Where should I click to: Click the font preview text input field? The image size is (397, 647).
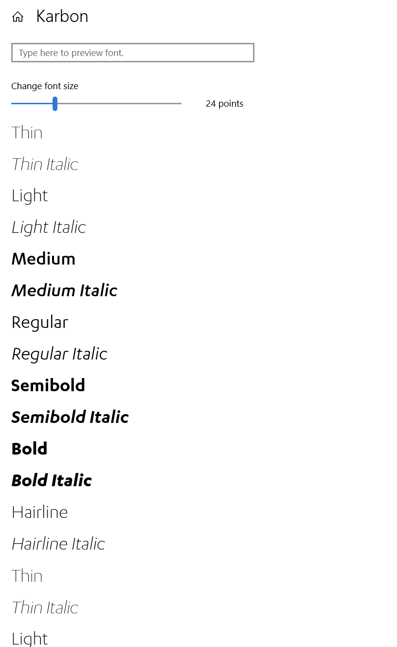click(132, 52)
